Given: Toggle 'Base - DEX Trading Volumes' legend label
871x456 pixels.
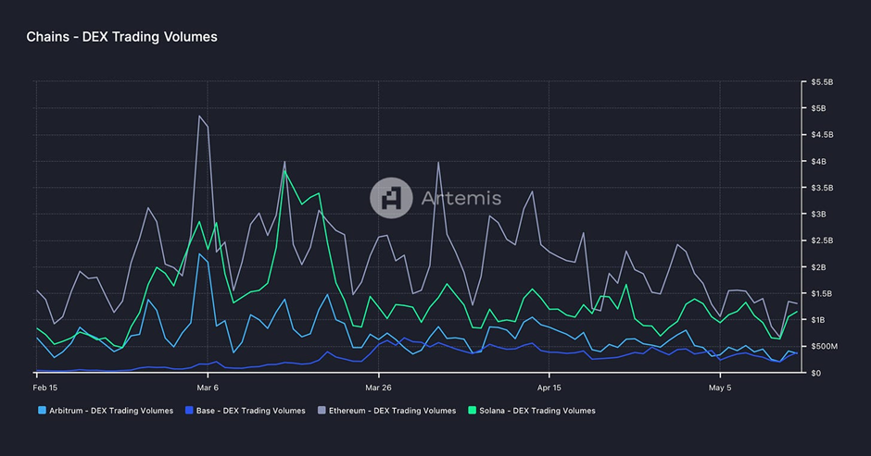Looking at the screenshot, I should (250, 410).
